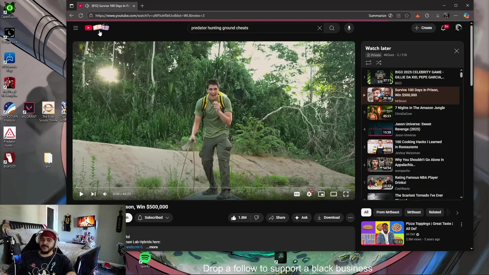The width and height of the screenshot is (489, 275).
Task: Open Rating Famous NBA Player Drinks
Action: [x=411, y=183]
